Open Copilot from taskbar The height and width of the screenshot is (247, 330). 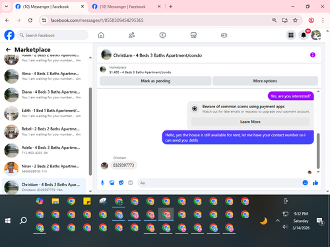[x=40, y=201]
